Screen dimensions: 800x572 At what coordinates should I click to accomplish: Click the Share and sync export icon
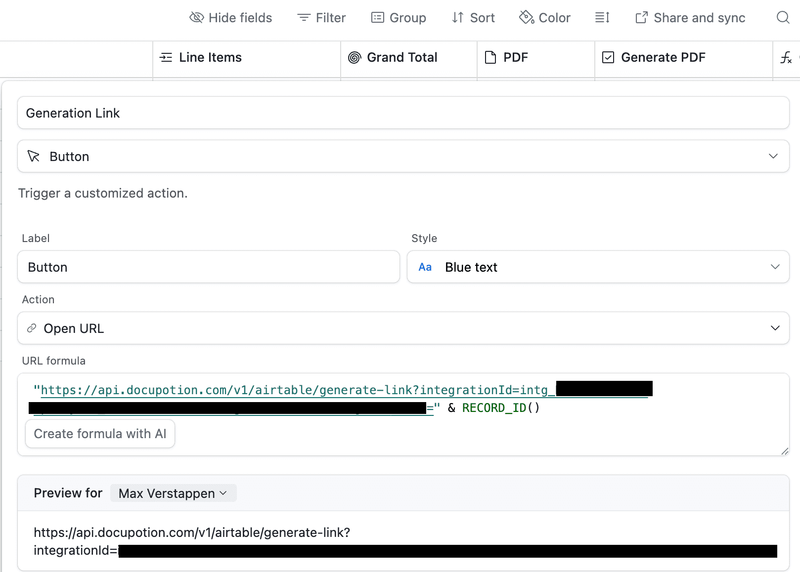pos(641,18)
